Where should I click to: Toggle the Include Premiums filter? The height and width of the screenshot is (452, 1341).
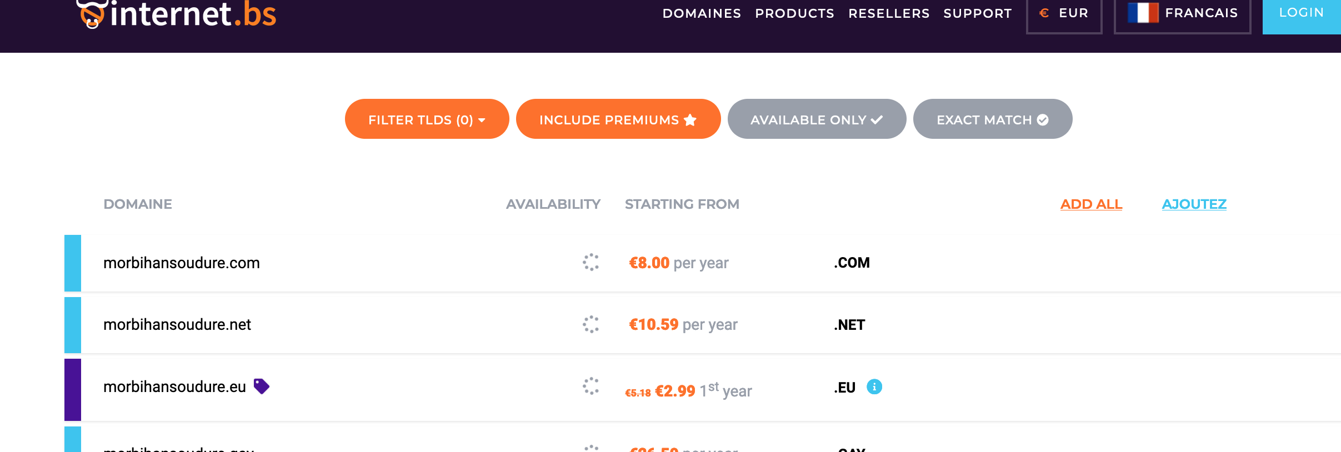coord(618,119)
